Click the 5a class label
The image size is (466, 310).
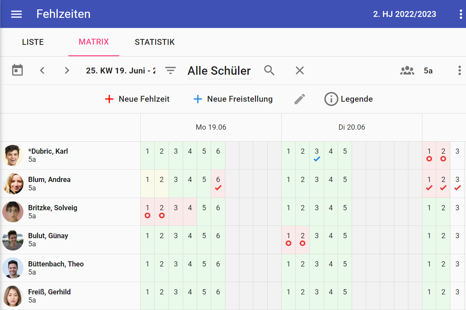click(x=428, y=71)
